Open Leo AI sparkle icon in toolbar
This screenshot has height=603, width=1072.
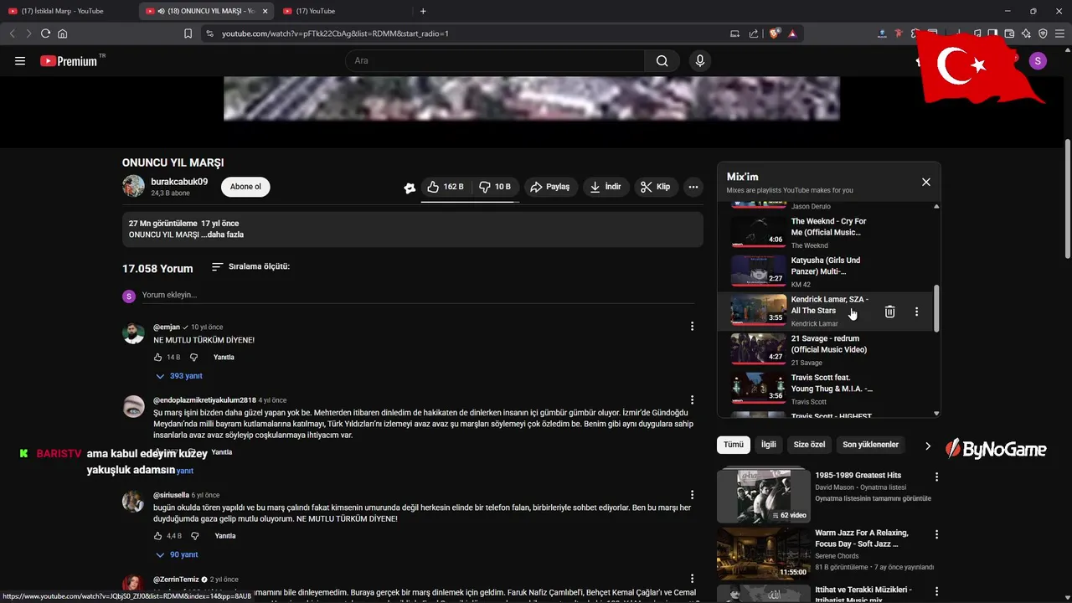1026,33
